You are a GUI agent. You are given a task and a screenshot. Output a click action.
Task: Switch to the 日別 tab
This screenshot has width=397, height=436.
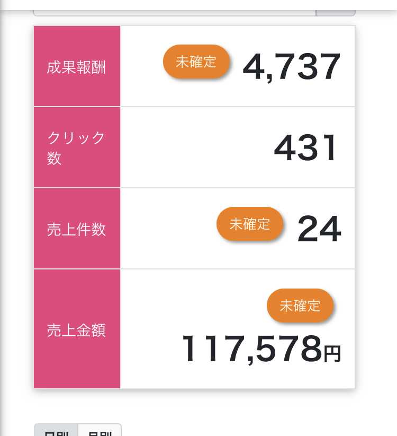click(x=56, y=431)
